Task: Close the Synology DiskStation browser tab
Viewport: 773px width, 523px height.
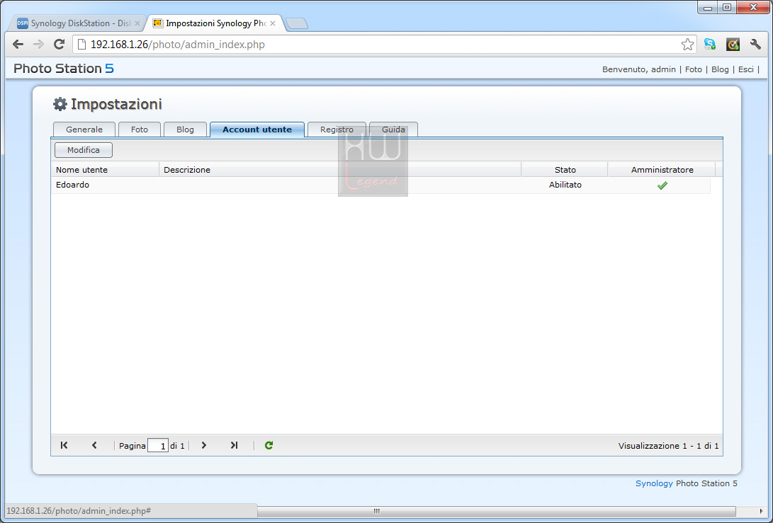Action: pyautogui.click(x=137, y=23)
